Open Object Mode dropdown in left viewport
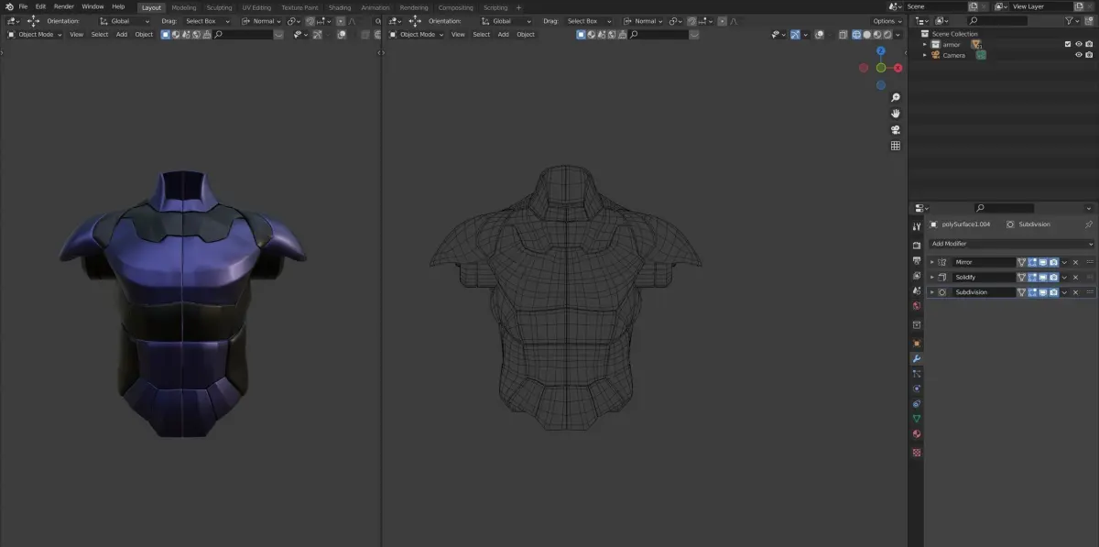Screen dimensions: 1099x547 click(35, 35)
